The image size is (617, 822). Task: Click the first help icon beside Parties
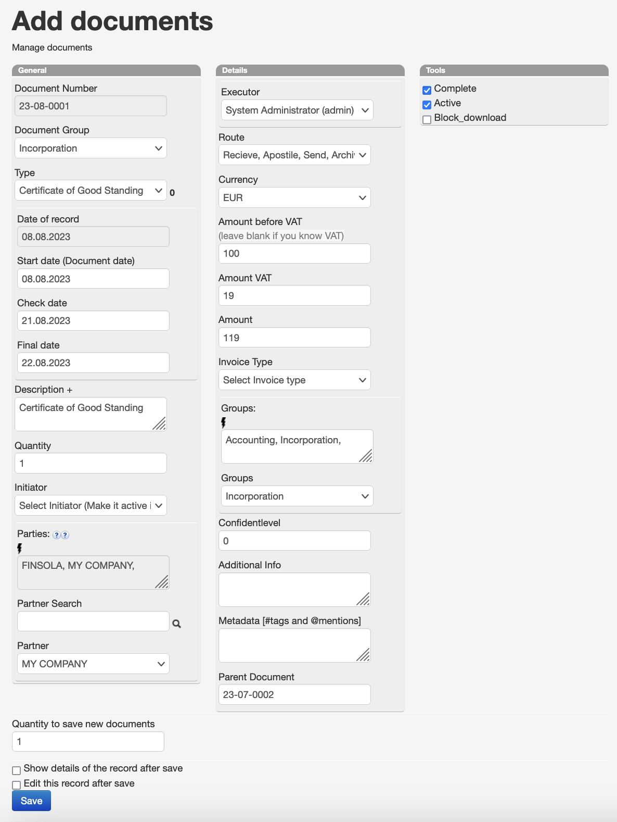pos(57,535)
